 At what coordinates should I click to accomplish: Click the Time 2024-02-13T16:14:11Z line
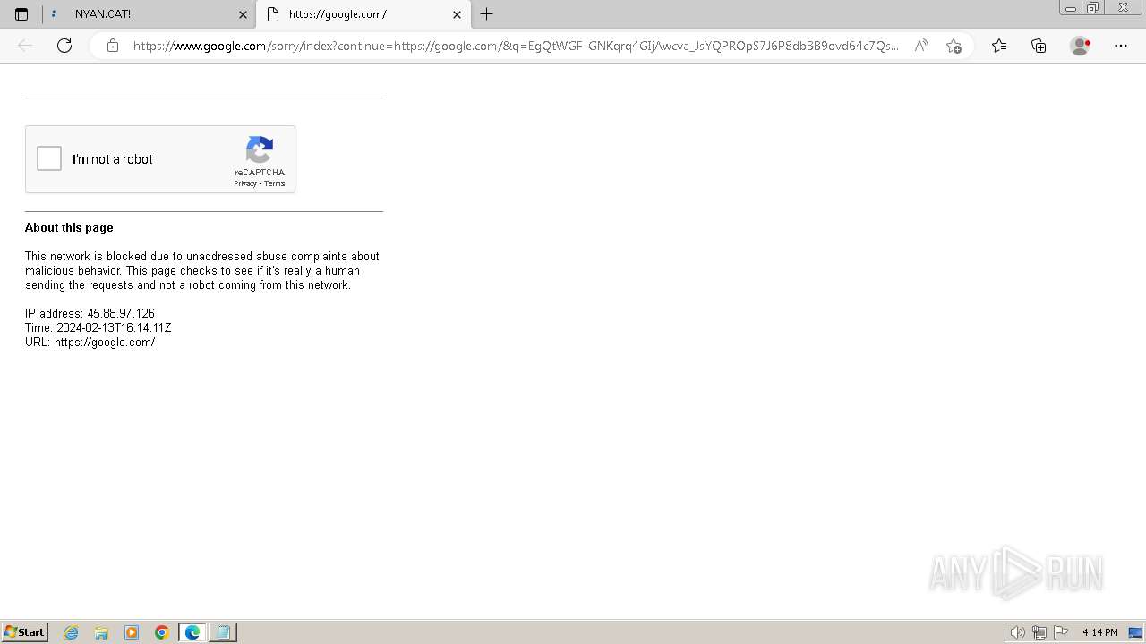(x=98, y=328)
